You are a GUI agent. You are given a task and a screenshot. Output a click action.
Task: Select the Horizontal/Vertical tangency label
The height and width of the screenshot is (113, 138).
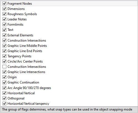point(28,104)
